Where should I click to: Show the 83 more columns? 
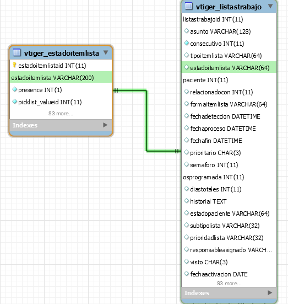[61, 114]
